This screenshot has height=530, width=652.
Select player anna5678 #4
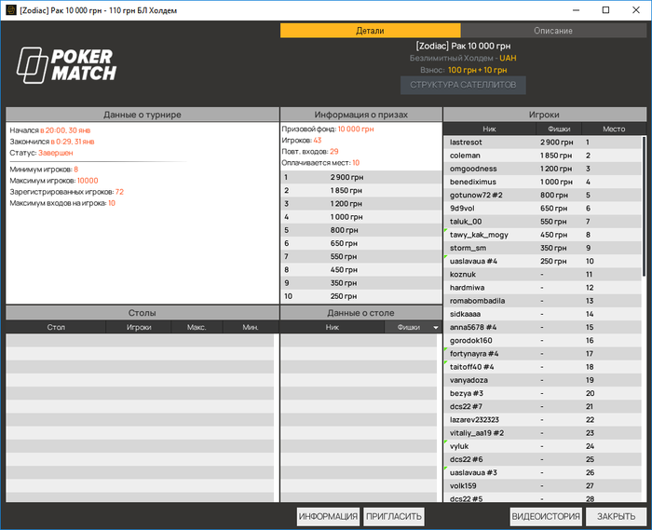(x=542, y=327)
